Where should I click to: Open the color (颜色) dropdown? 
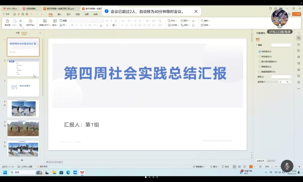pyautogui.click(x=281, y=77)
